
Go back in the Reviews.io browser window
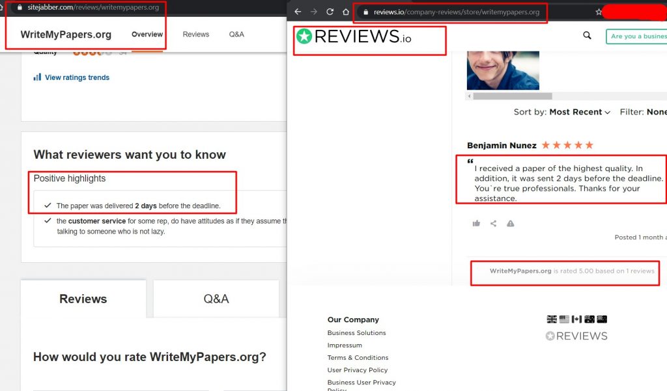pos(298,12)
